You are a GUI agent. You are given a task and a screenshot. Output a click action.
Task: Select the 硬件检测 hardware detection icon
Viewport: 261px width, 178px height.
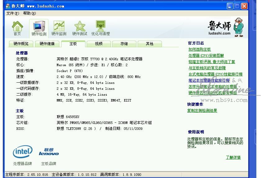39,28
